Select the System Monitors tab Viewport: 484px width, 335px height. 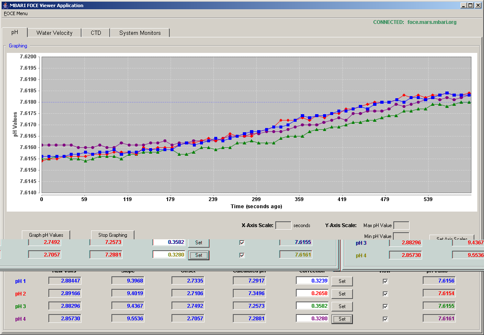point(140,33)
